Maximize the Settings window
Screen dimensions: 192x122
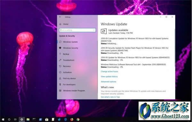[166, 17]
